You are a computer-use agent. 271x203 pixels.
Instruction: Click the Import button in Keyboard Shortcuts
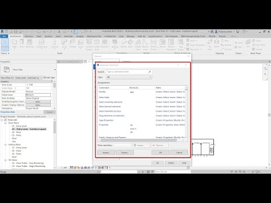(x=106, y=152)
